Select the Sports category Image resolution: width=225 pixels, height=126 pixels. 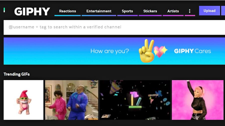[x=127, y=11]
